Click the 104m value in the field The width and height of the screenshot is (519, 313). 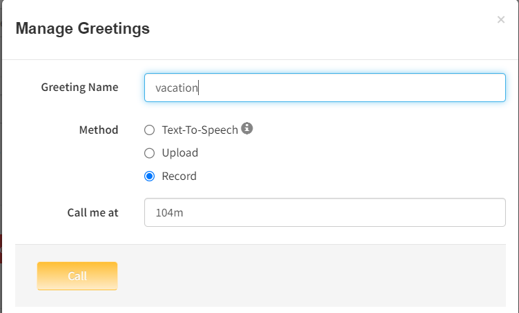(x=169, y=213)
